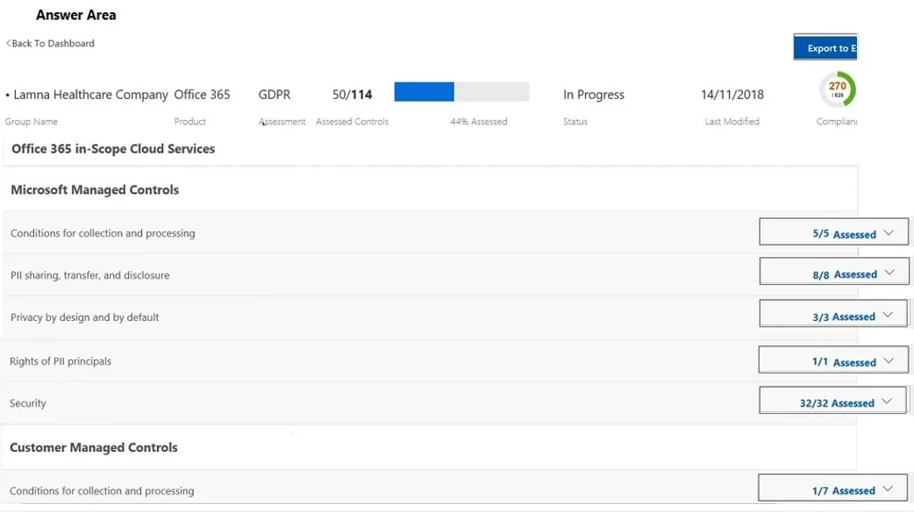Select the Privacy by design and by default row
The width and height of the screenshot is (914, 512).
pyautogui.click(x=430, y=317)
